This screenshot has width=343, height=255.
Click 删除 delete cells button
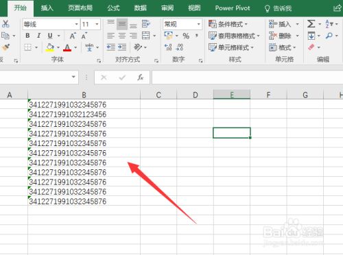[x=280, y=36]
